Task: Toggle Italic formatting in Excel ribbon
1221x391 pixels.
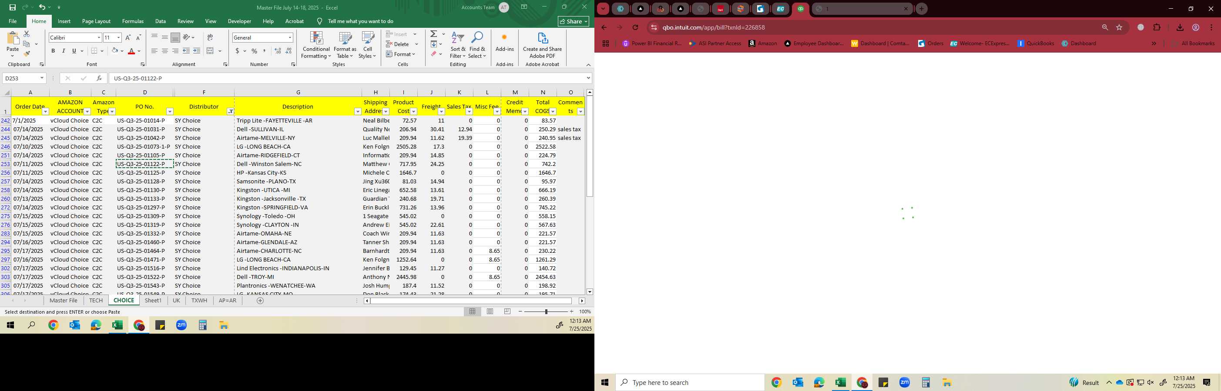Action: pyautogui.click(x=64, y=51)
